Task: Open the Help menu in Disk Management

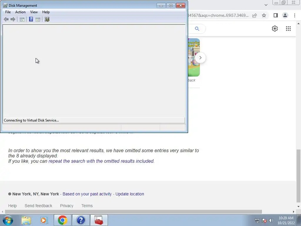Action: [x=46, y=12]
